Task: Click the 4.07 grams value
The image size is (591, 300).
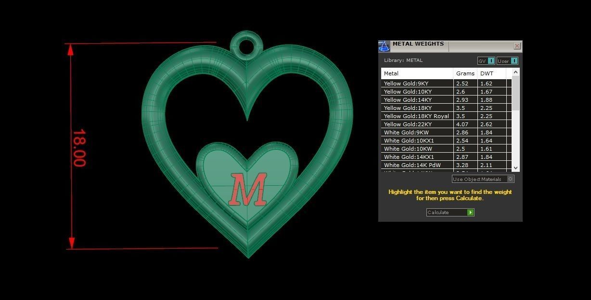Action: tap(462, 124)
